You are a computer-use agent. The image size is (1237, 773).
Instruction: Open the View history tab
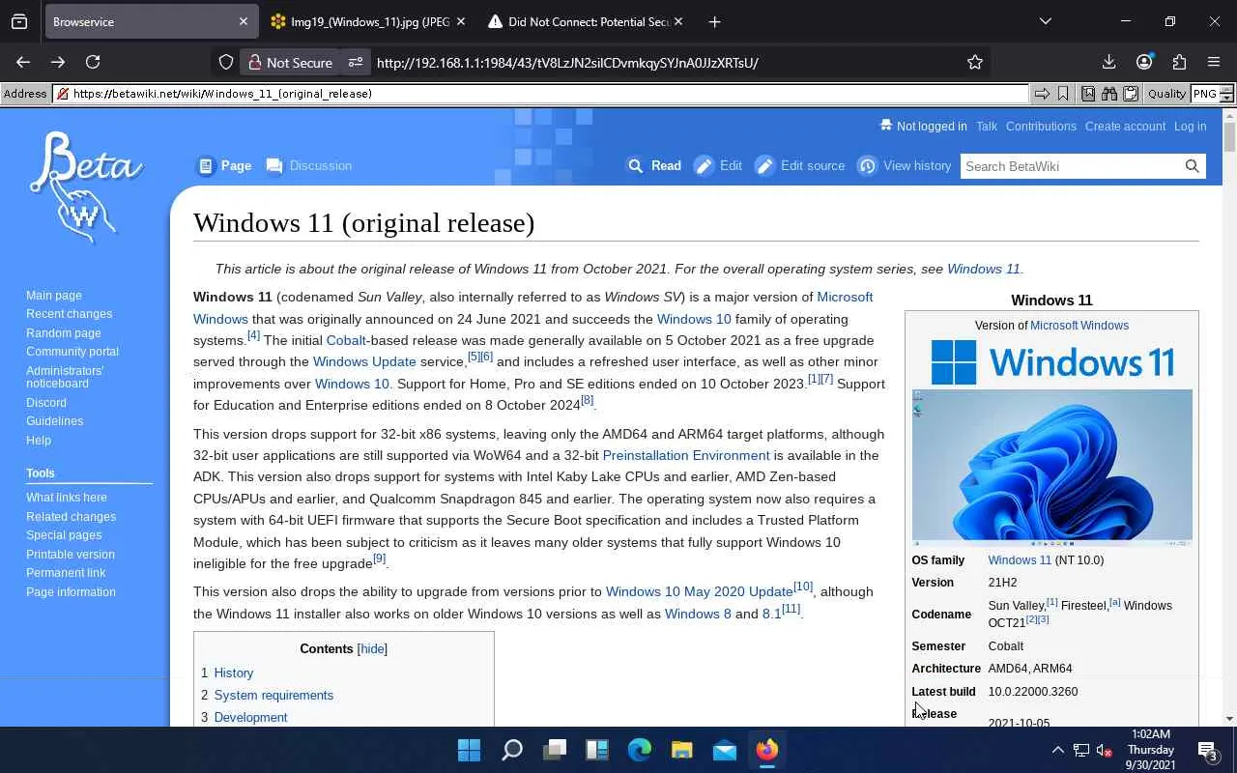905,166
